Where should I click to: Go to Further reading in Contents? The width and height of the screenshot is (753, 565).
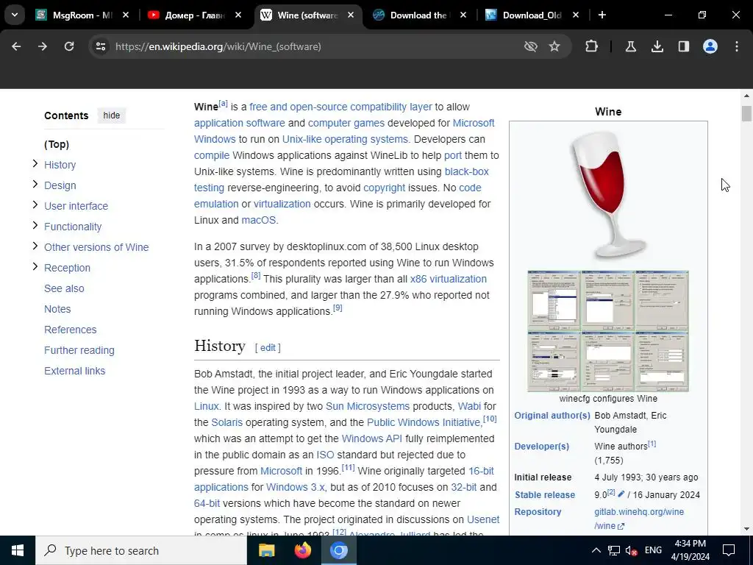pyautogui.click(x=79, y=350)
